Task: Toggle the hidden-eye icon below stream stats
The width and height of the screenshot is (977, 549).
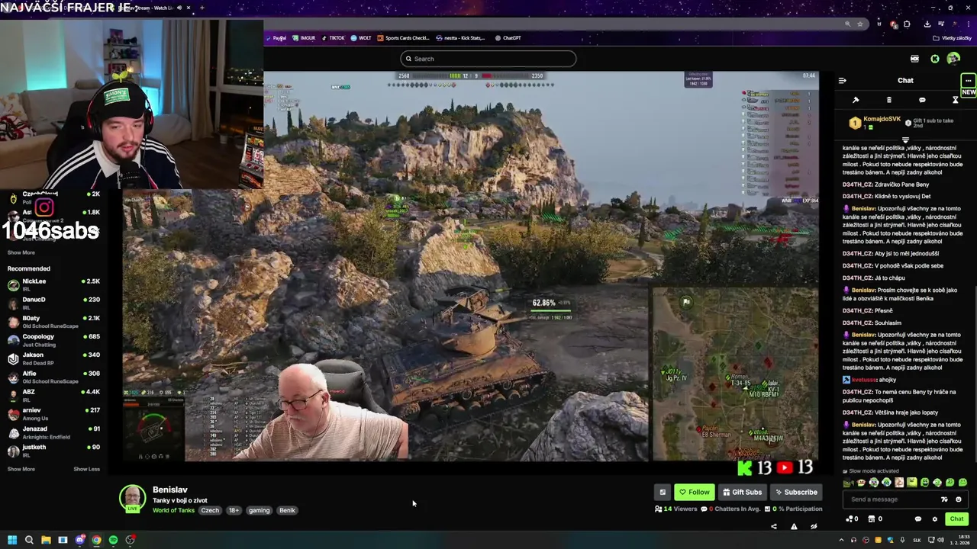Action: 814,526
